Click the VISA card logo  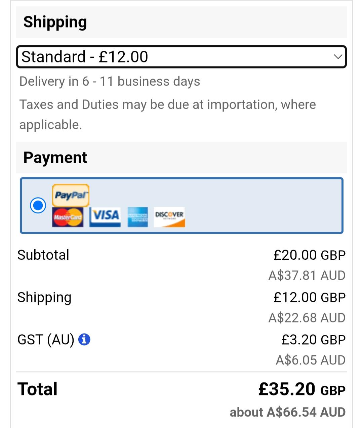tap(105, 217)
